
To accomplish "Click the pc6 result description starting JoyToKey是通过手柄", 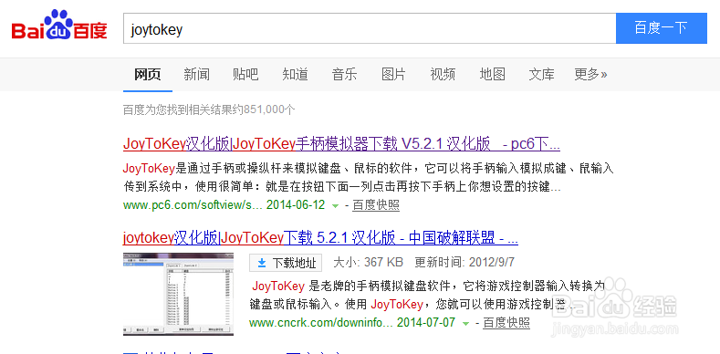I will click(x=369, y=178).
